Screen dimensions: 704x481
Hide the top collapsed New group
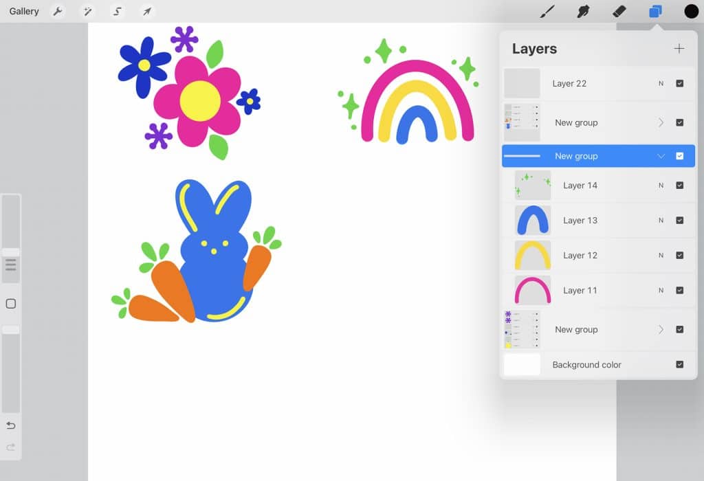coord(680,122)
